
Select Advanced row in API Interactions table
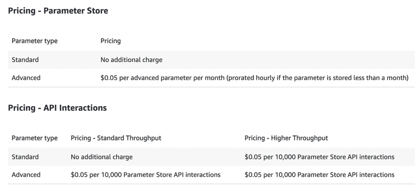pyautogui.click(x=26, y=175)
